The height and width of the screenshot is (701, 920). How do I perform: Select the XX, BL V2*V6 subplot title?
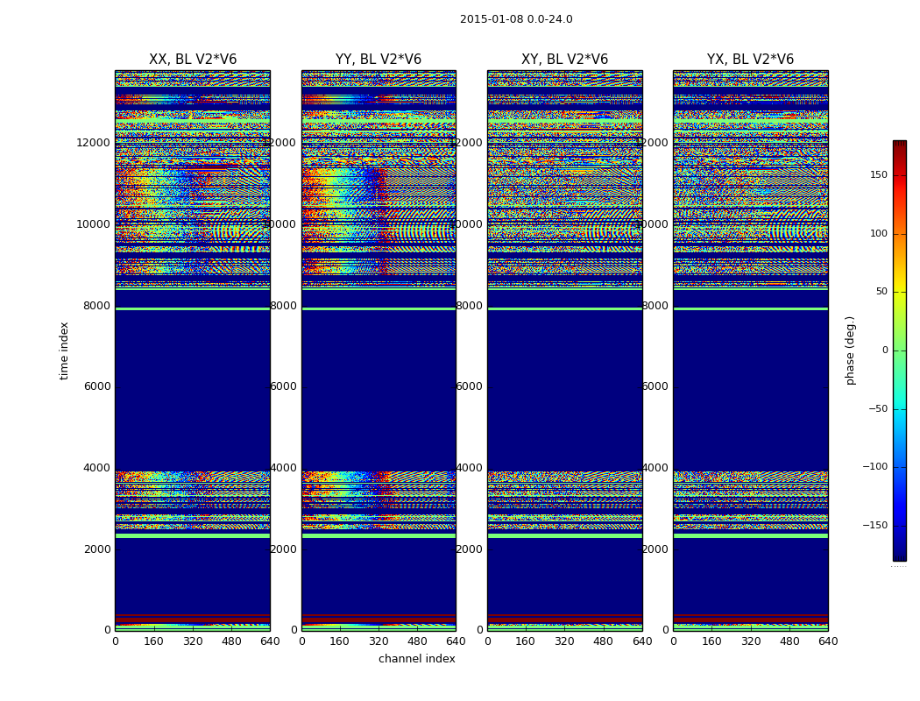tap(193, 60)
